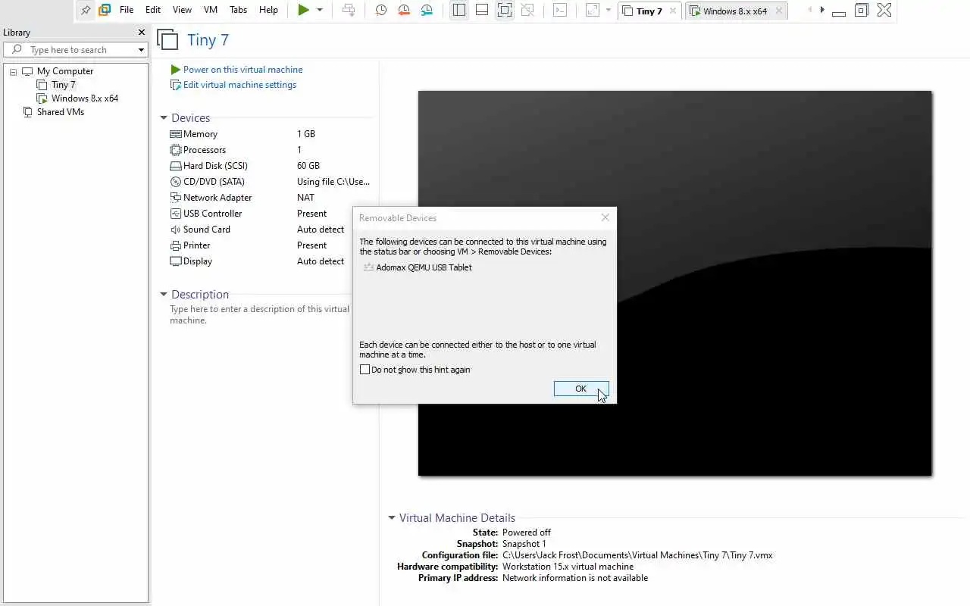This screenshot has height=606, width=970.
Task: Click the Sound Card device icon
Action: [176, 230]
